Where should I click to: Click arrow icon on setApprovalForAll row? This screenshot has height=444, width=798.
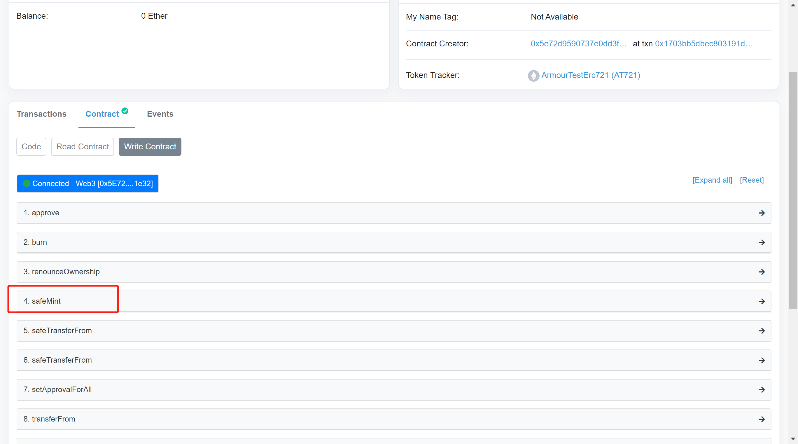tap(762, 389)
